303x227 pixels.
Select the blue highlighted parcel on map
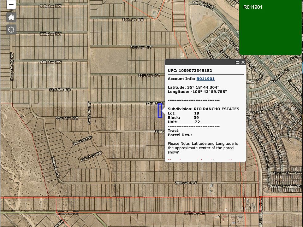click(x=160, y=111)
